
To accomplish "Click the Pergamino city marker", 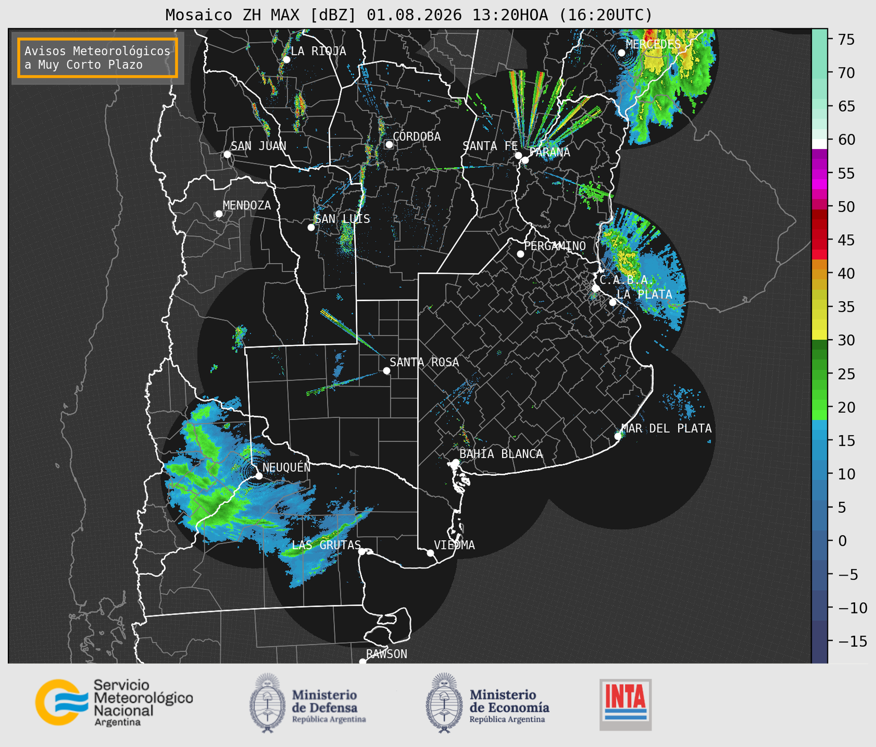I will [520, 254].
